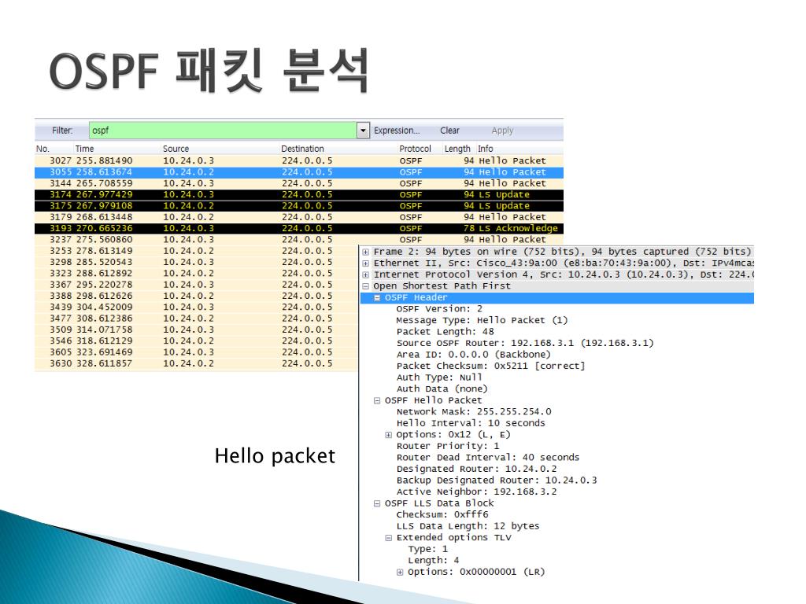
Task: Select packet 3237 row
Action: click(298, 239)
